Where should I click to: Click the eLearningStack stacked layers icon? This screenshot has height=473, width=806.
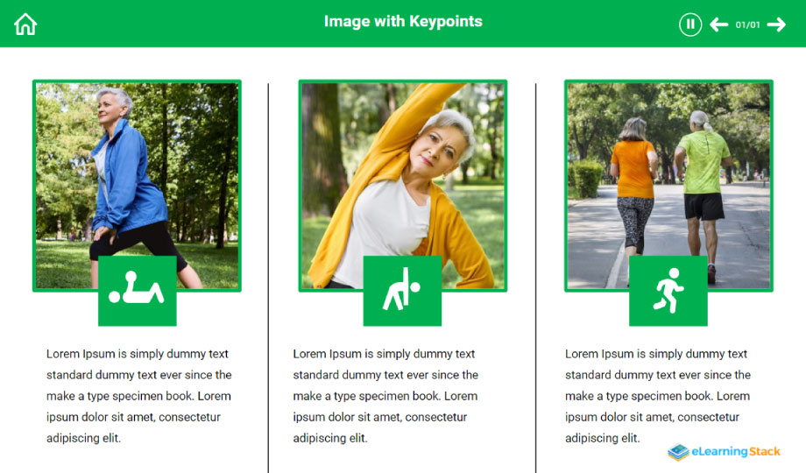pos(678,452)
